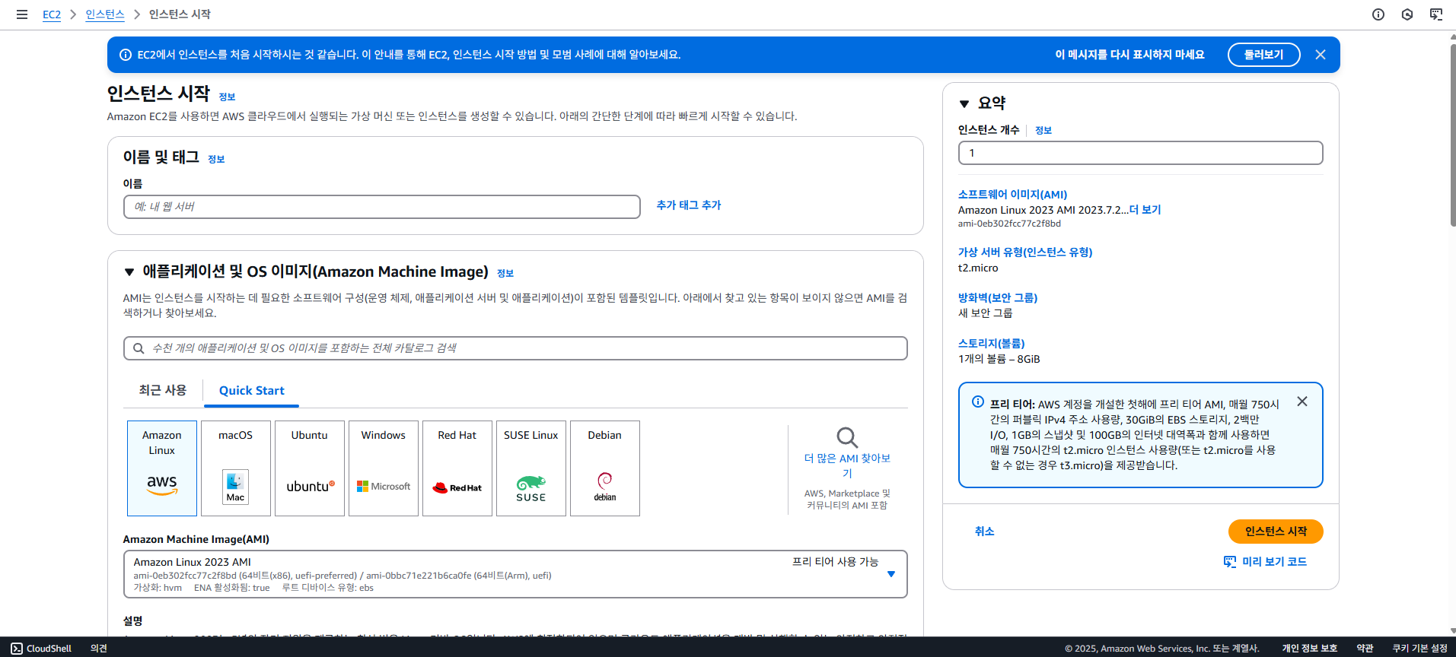Click 의견 feedback in footer
Image resolution: width=1456 pixels, height=657 pixels.
pyautogui.click(x=99, y=649)
